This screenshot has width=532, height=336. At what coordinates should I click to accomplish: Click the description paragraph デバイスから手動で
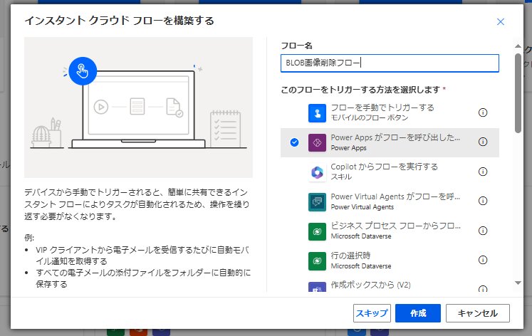click(x=137, y=204)
